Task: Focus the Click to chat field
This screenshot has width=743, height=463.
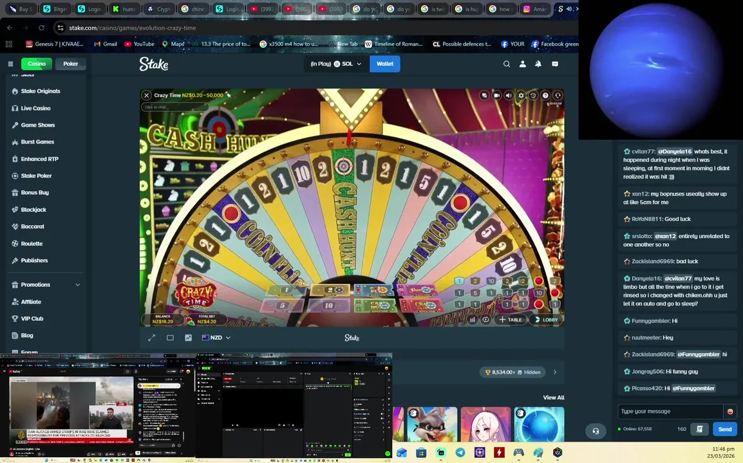Action: [x=174, y=107]
